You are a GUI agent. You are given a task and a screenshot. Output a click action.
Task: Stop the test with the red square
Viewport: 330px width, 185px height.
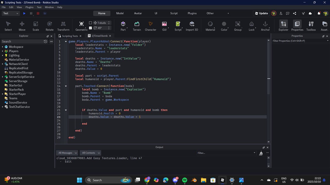[x=38, y=13]
